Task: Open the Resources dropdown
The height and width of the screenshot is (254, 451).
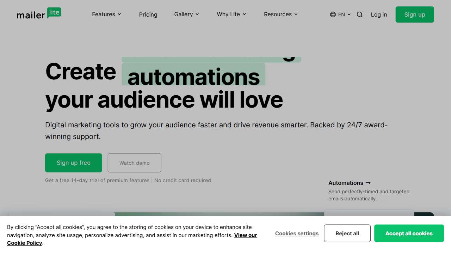Action: coord(280,14)
